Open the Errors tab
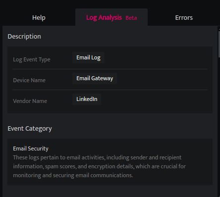The height and width of the screenshot is (197, 220). point(184,17)
